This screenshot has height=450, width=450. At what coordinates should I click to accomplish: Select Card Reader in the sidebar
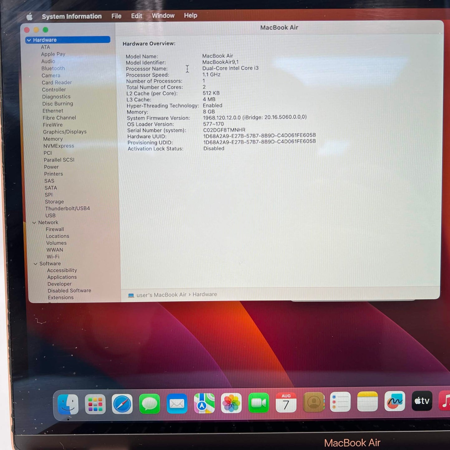tap(57, 83)
